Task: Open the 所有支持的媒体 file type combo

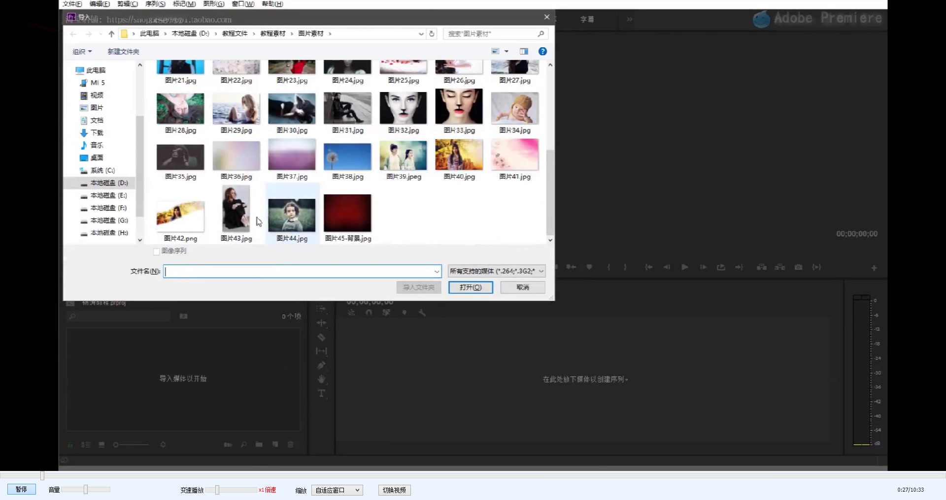Action: (x=496, y=271)
